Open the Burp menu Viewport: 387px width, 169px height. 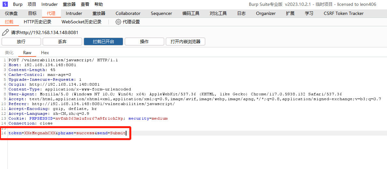(x=18, y=5)
